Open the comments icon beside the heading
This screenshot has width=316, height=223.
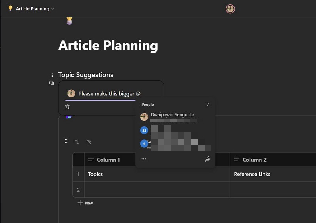point(51,83)
